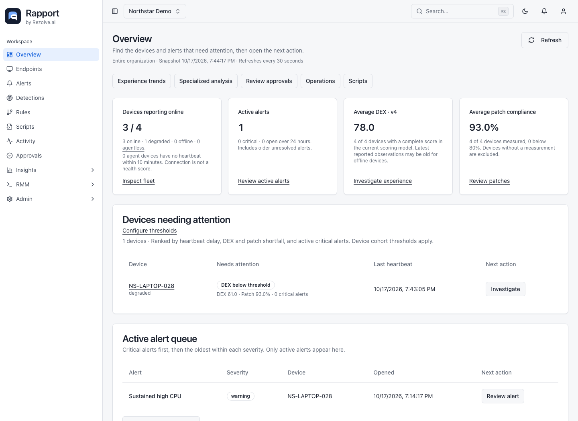Expand the Insights sidebar section
This screenshot has height=421, width=578.
[x=51, y=170]
